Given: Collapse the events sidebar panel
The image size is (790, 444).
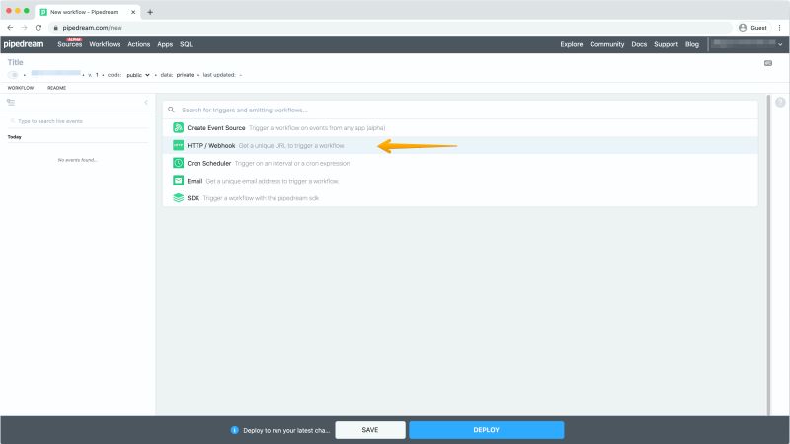Looking at the screenshot, I should pos(146,103).
